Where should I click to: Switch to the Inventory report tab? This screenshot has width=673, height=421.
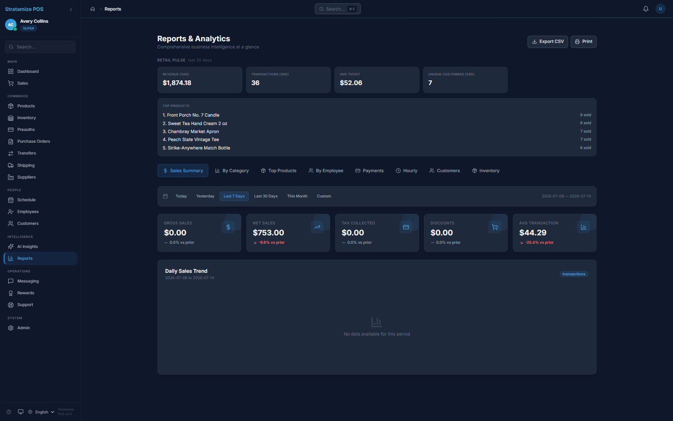click(x=486, y=171)
